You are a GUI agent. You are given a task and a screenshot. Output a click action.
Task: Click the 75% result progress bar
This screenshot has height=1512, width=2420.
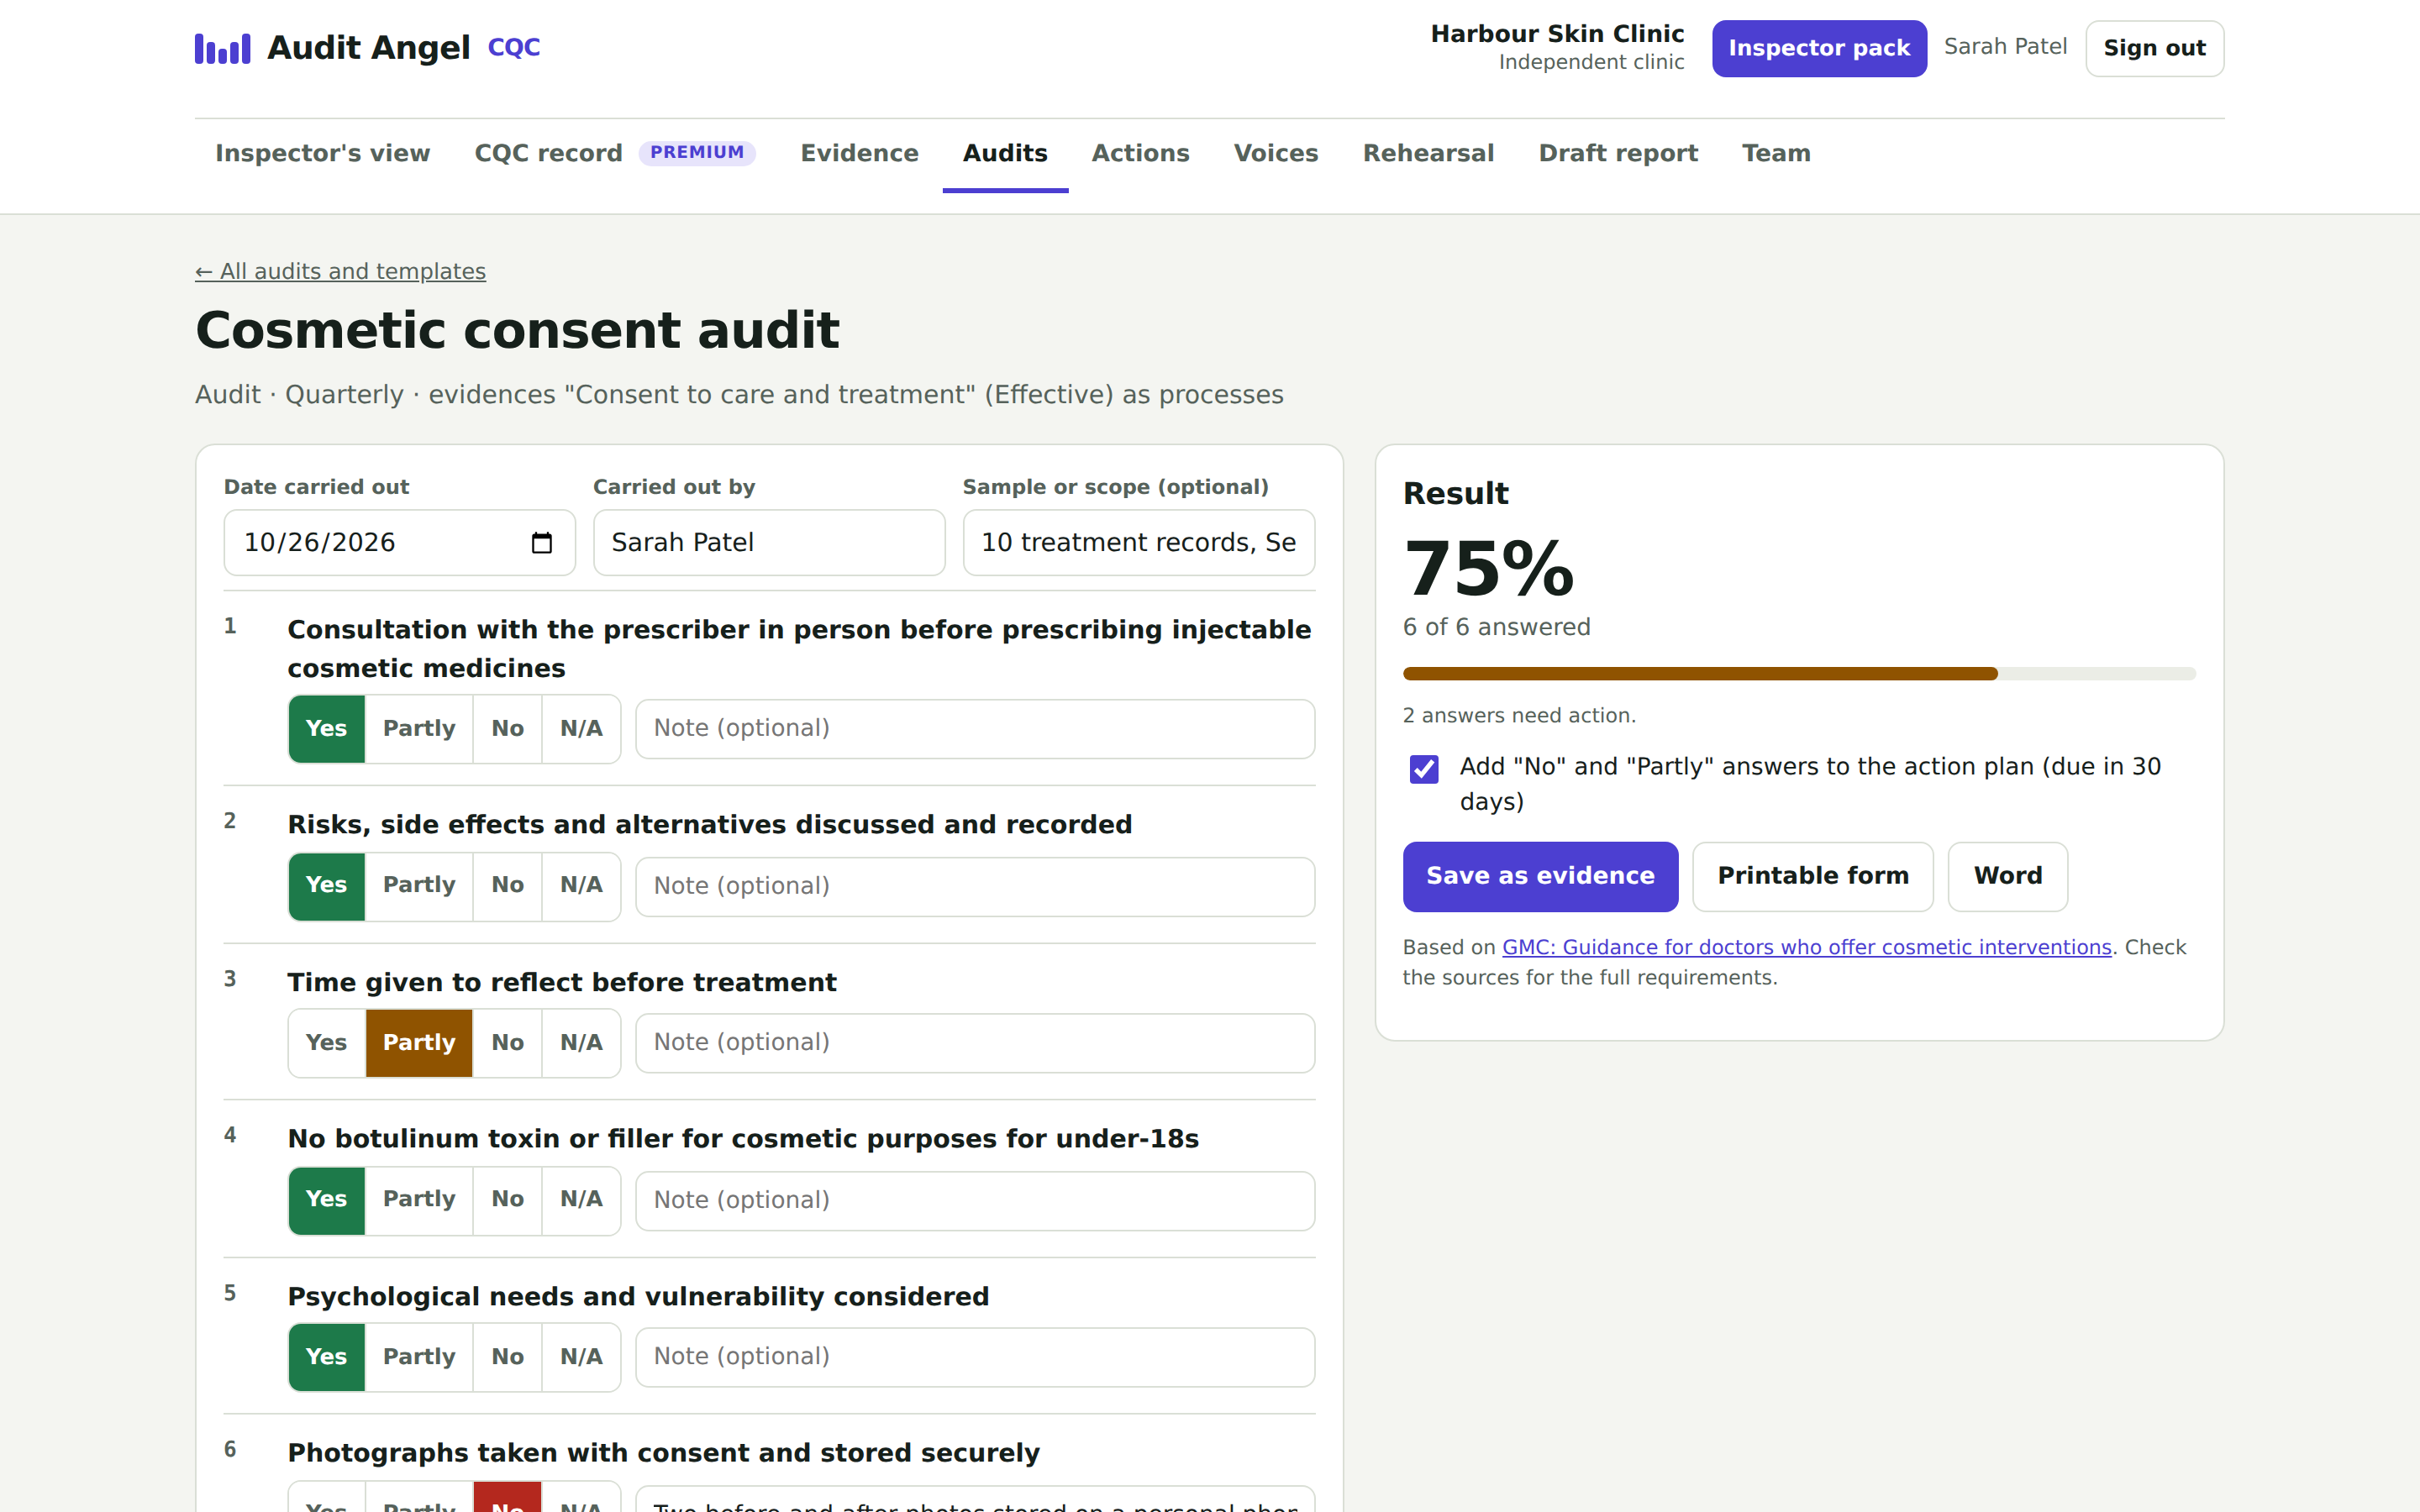click(x=1798, y=674)
